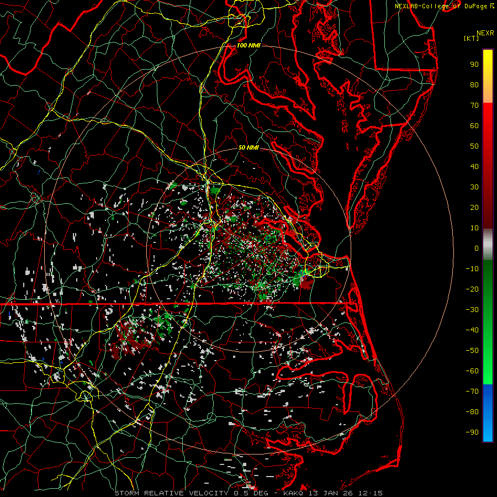
Task: Click the 90 value on velocity scale
Action: pyautogui.click(x=474, y=65)
